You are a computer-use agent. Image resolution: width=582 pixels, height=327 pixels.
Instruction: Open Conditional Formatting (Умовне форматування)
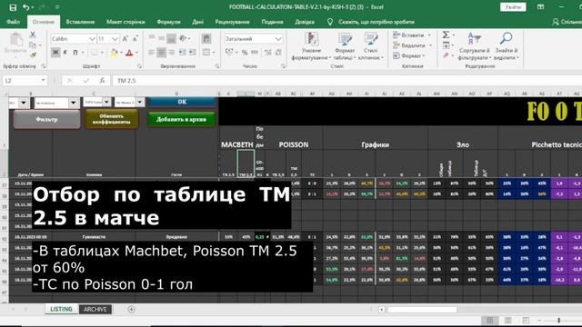click(x=311, y=46)
